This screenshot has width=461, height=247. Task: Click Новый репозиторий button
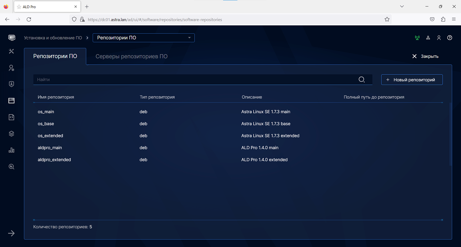(x=412, y=80)
